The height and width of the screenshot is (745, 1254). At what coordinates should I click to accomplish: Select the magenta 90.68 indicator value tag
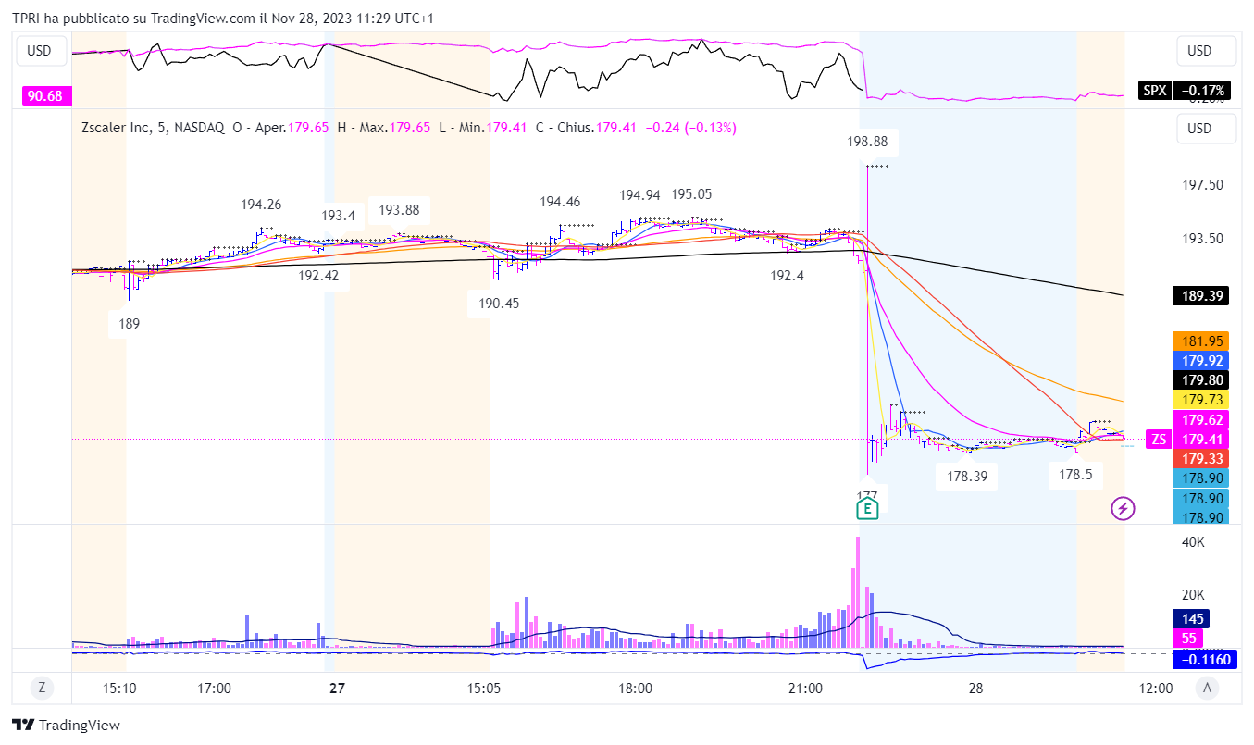coord(44,96)
